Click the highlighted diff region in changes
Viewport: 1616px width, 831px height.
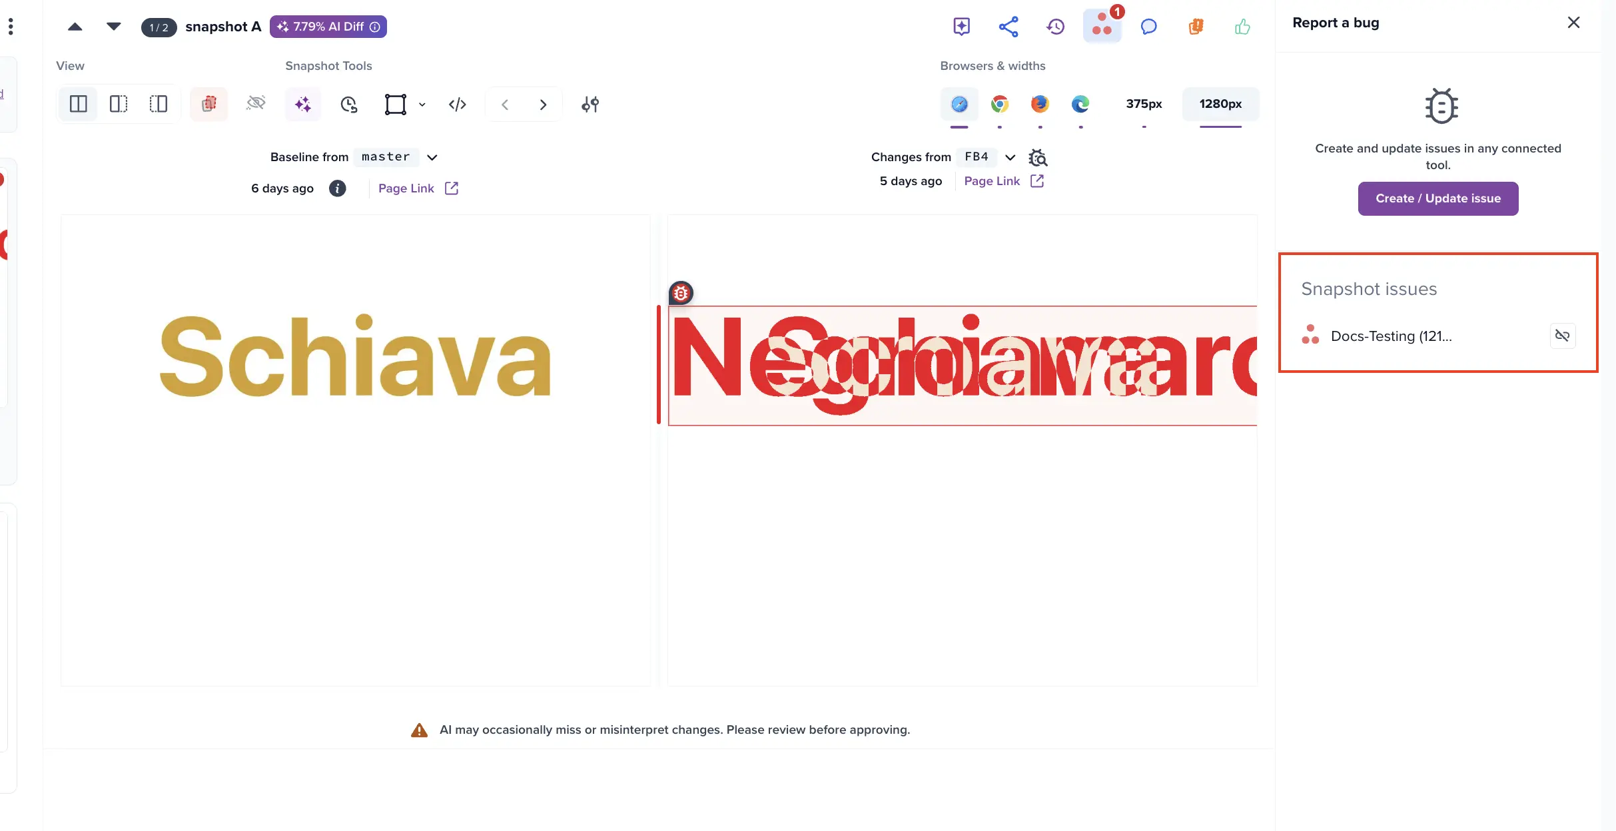[963, 366]
